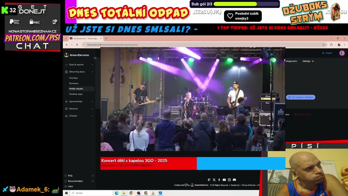Open Overlays in the sidebar
This screenshot has height=196, width=348.
[x=73, y=78]
